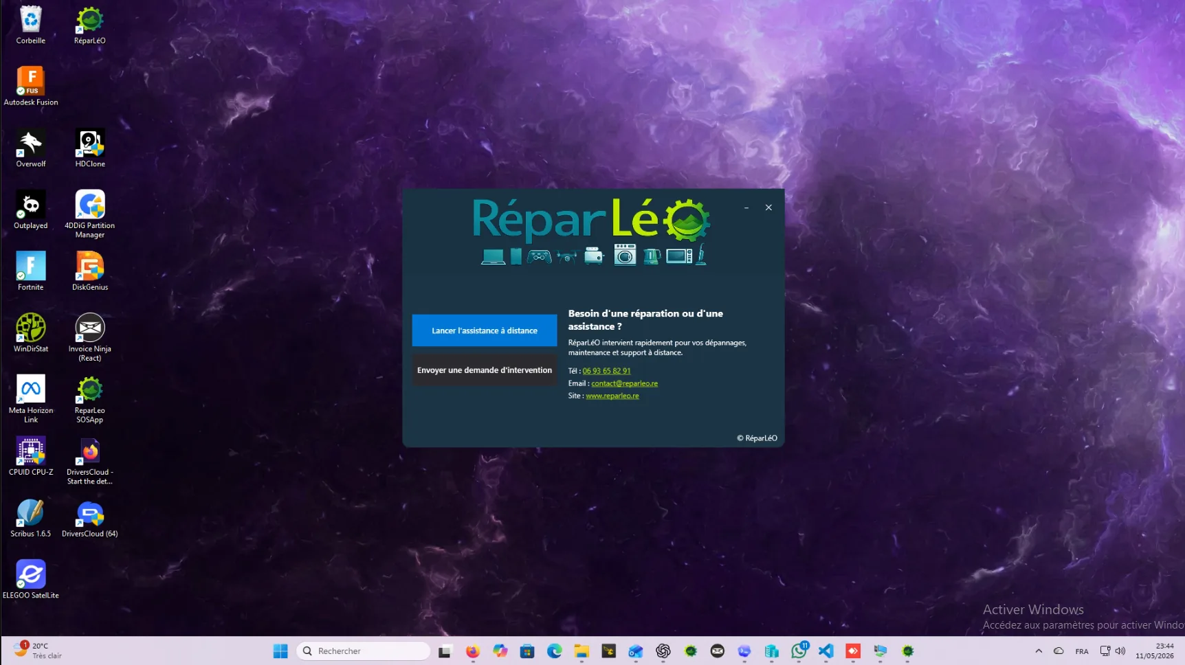
Task: Open Visual Studio Code from the taskbar
Action: pos(826,651)
